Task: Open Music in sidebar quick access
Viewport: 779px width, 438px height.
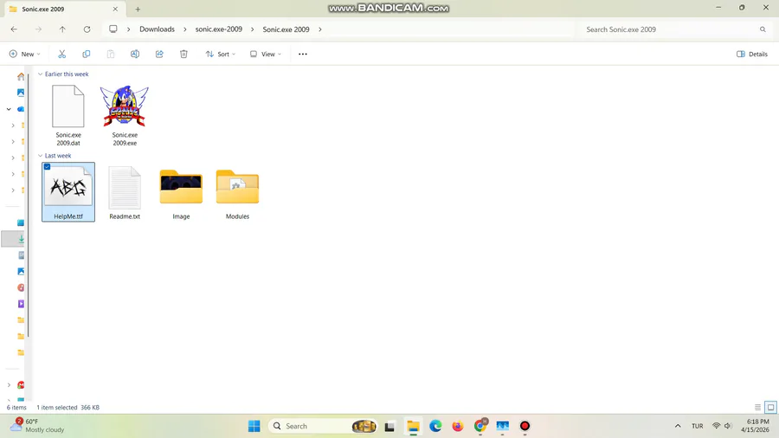Action: 21,287
